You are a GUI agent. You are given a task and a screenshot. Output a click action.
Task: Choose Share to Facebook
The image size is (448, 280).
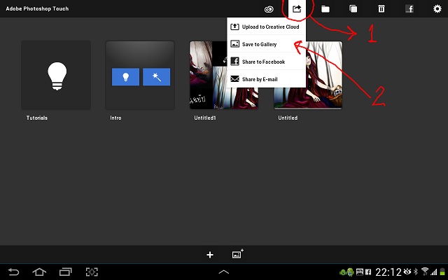coord(266,62)
